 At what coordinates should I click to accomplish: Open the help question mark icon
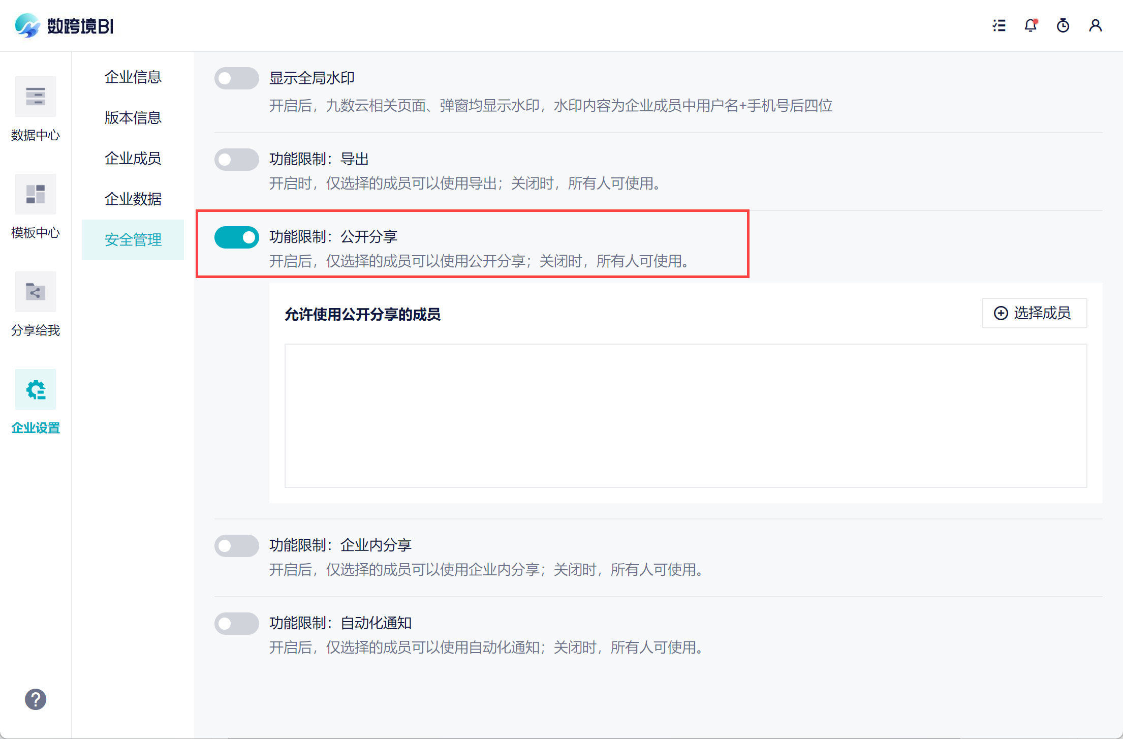point(36,699)
